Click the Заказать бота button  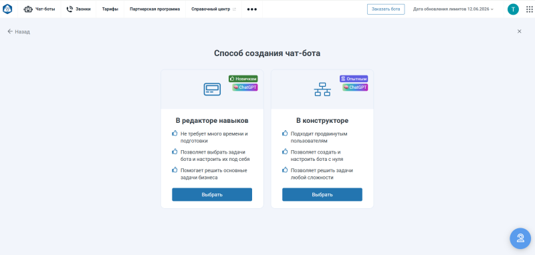coord(386,9)
